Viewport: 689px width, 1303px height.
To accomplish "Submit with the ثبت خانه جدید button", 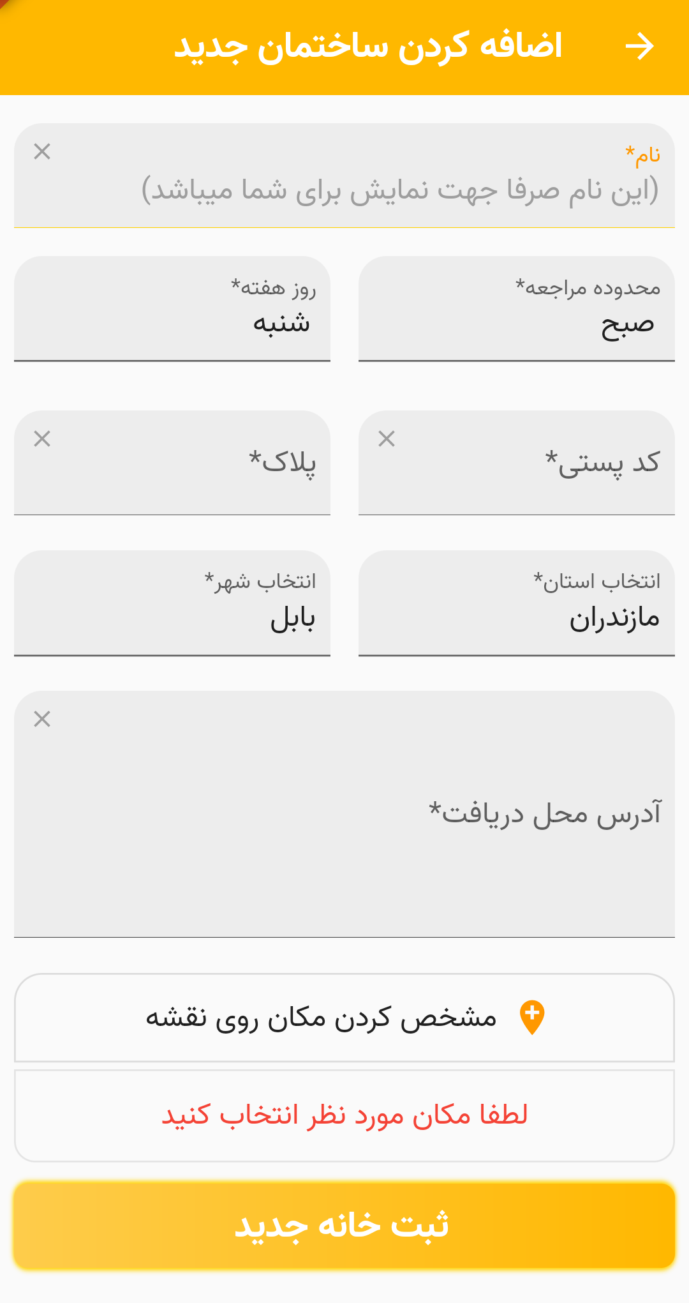I will point(344,1226).
